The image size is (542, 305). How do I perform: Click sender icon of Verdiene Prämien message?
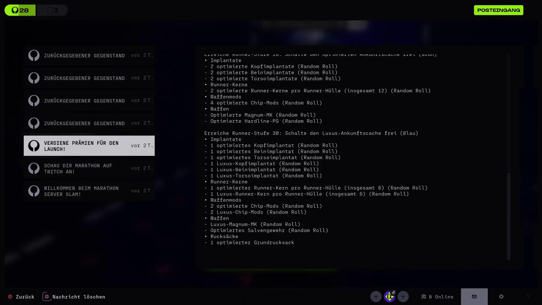pyautogui.click(x=34, y=146)
